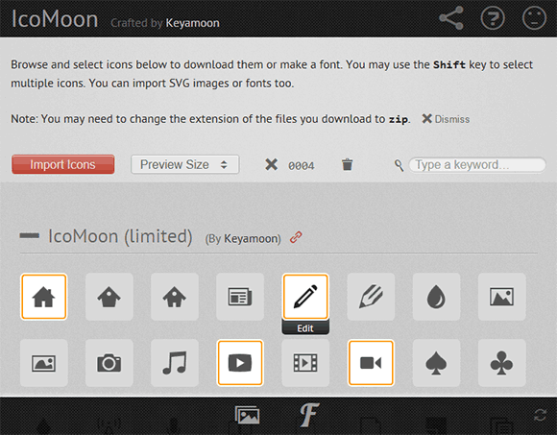Select the camera icon
557x435 pixels.
109,363
